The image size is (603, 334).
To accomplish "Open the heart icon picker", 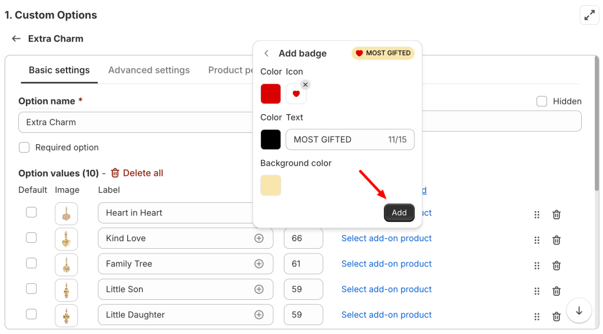I will 296,94.
